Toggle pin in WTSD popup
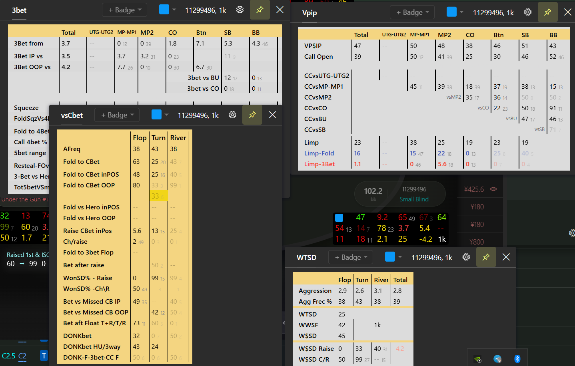 tap(486, 257)
